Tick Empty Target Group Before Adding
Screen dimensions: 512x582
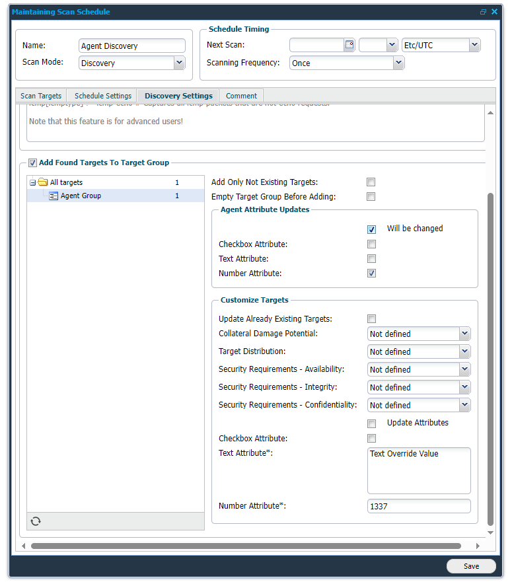371,197
